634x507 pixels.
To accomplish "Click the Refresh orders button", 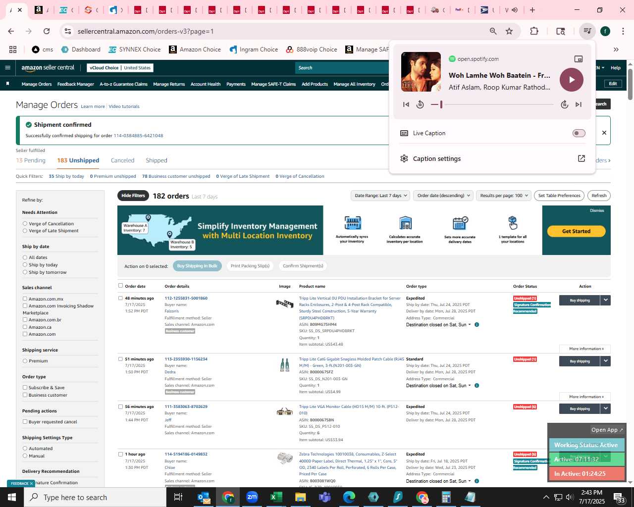I will coord(599,196).
